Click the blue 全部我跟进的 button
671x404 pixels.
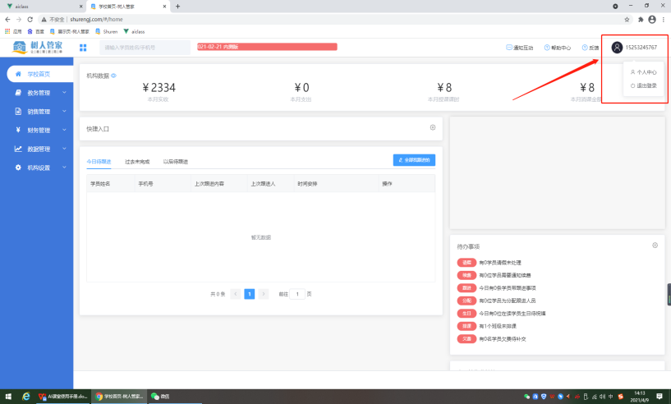coord(414,160)
